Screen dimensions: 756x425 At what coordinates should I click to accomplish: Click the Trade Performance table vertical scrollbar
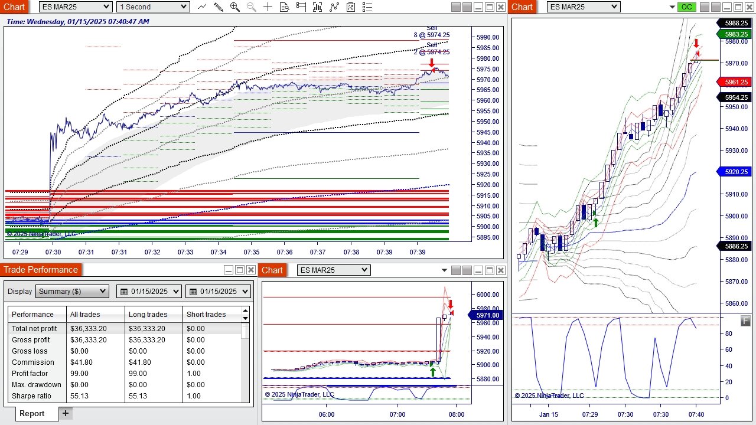click(246, 363)
